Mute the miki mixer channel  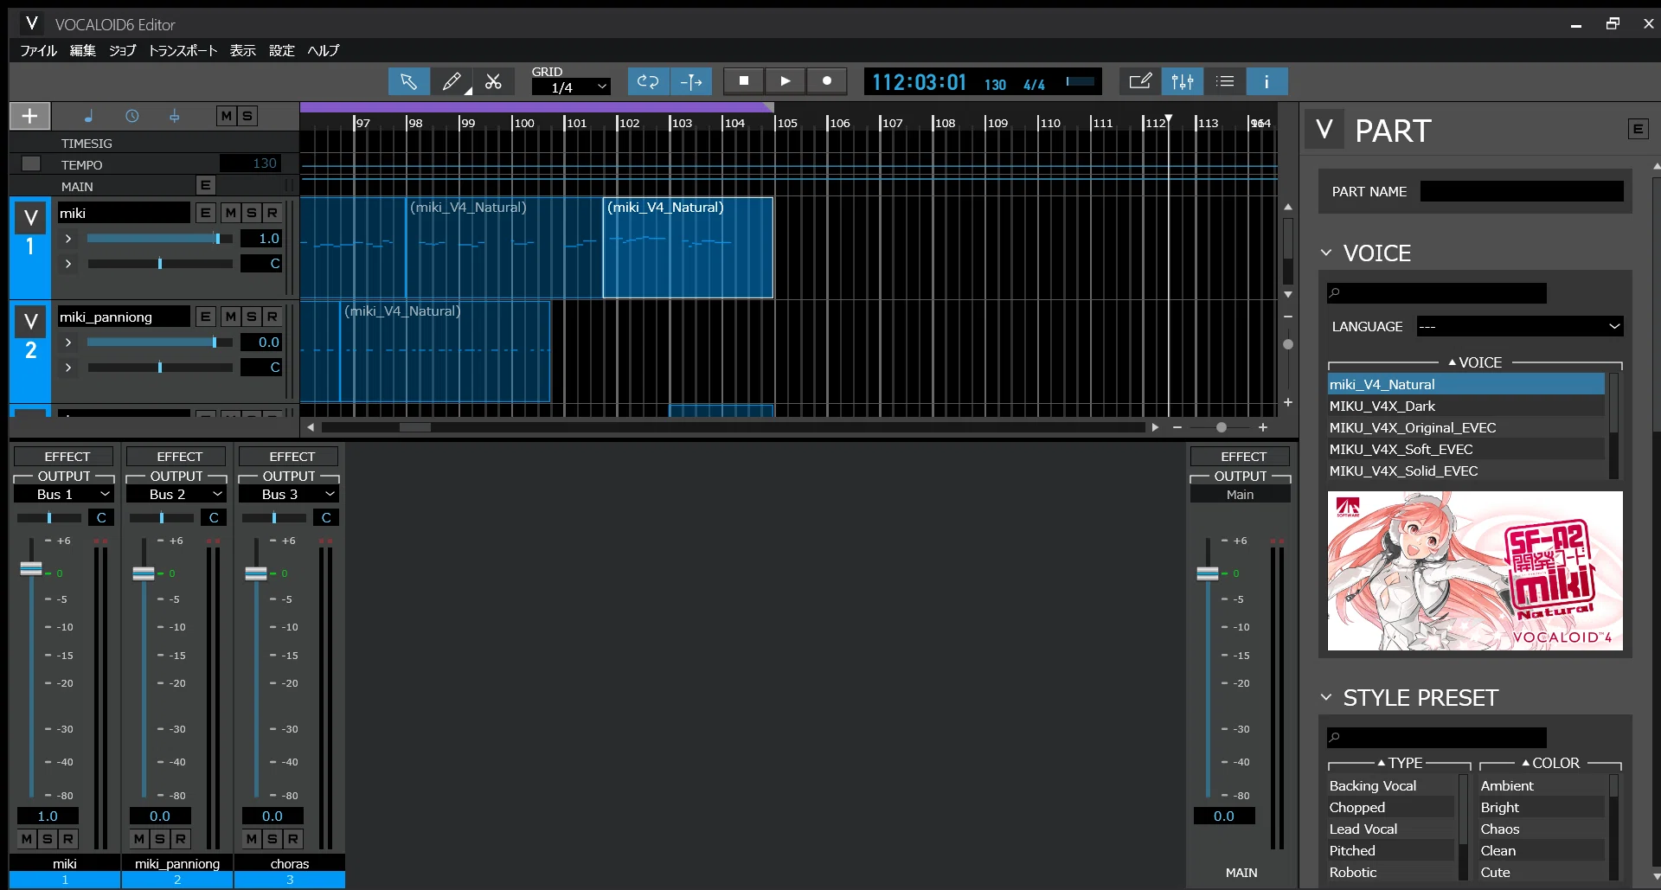pyautogui.click(x=27, y=838)
